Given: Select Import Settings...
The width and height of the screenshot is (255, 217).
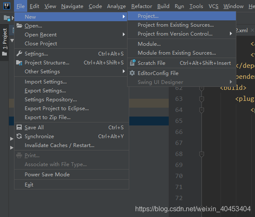Looking at the screenshot, I should [71, 82].
